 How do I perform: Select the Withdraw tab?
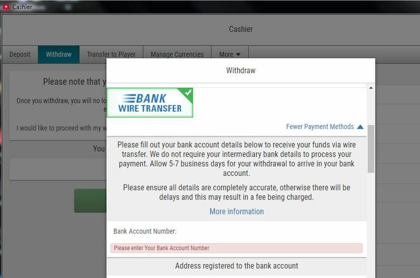59,55
